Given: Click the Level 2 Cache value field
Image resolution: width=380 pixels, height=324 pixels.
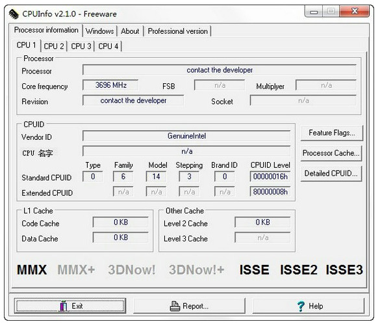Looking at the screenshot, I should (262, 222).
